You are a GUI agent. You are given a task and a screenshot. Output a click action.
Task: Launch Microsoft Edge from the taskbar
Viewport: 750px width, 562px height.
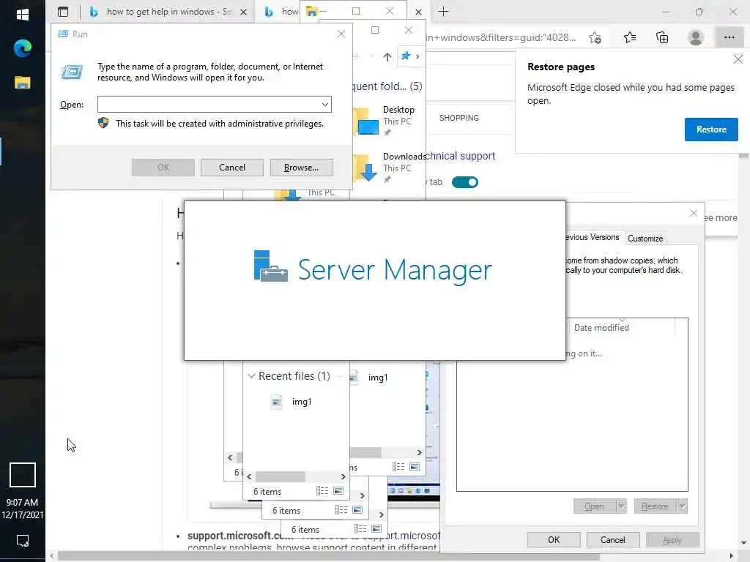tap(22, 48)
